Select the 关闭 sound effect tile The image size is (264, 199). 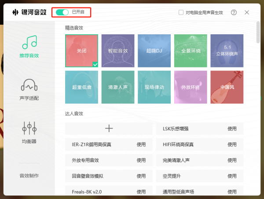click(x=81, y=51)
